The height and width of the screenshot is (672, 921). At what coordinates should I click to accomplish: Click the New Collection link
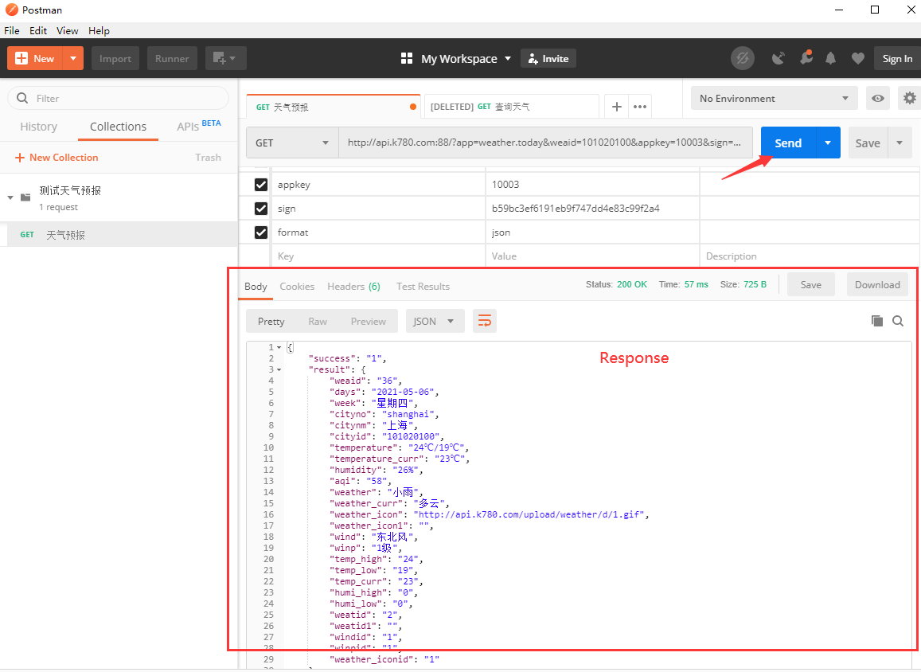[x=57, y=158]
